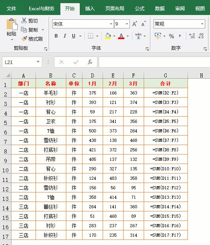Click inside the formula bar input
The image size is (210, 245).
pos(154,62)
